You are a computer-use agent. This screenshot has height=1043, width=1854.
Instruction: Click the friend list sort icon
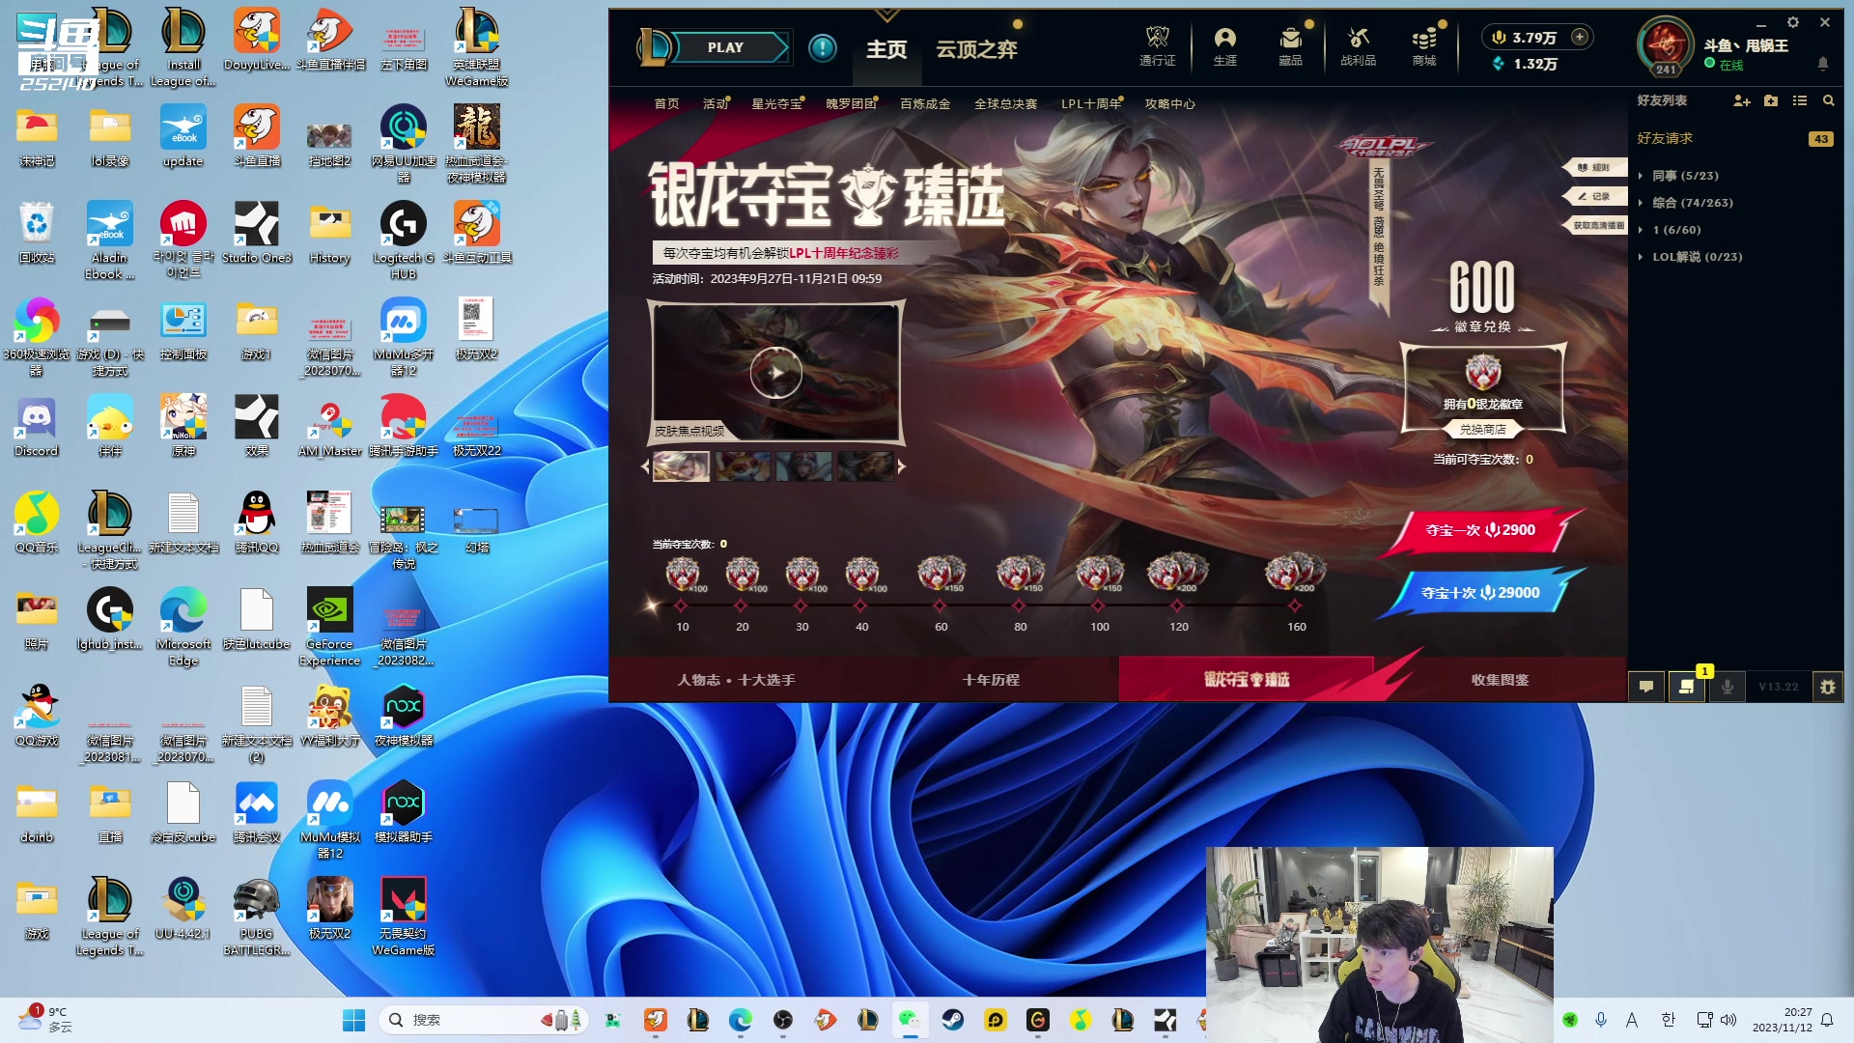click(x=1800, y=100)
